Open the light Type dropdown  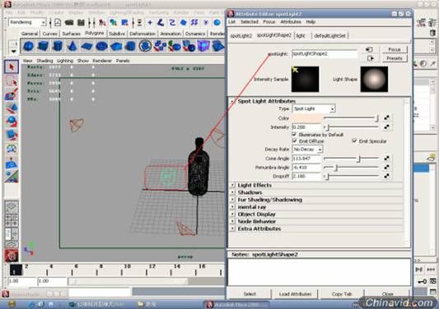[314, 108]
